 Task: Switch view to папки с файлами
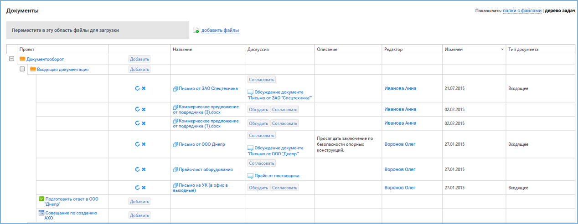(522, 10)
